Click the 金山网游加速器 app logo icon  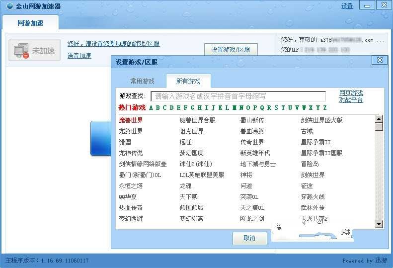(9, 6)
